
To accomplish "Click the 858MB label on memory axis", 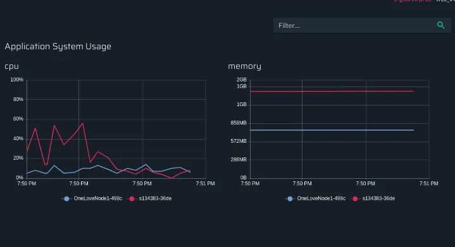I will pyautogui.click(x=239, y=123).
